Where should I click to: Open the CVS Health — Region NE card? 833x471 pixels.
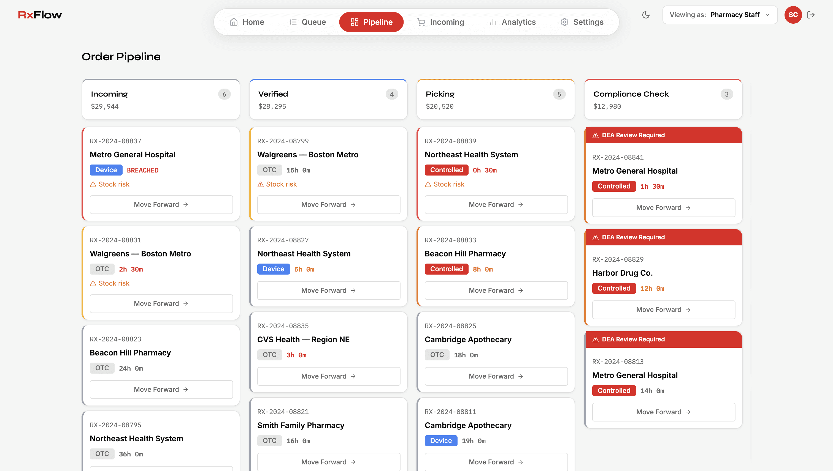pos(303,339)
